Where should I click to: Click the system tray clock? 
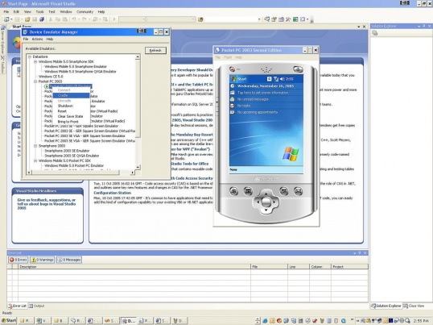[421, 321]
